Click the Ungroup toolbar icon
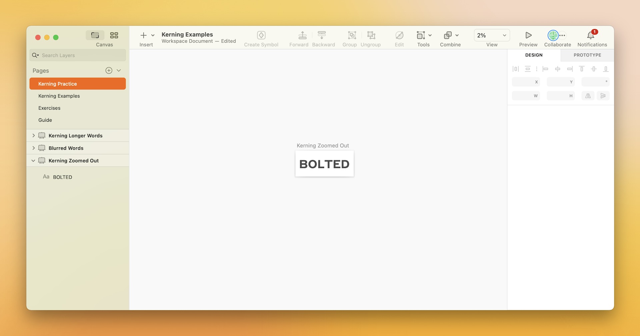 371,35
